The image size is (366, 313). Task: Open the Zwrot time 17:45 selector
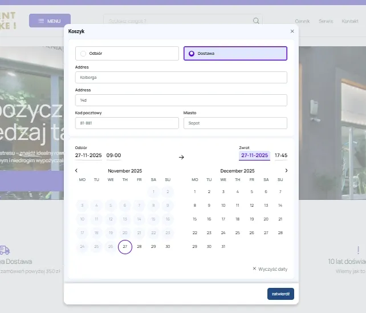(x=280, y=155)
